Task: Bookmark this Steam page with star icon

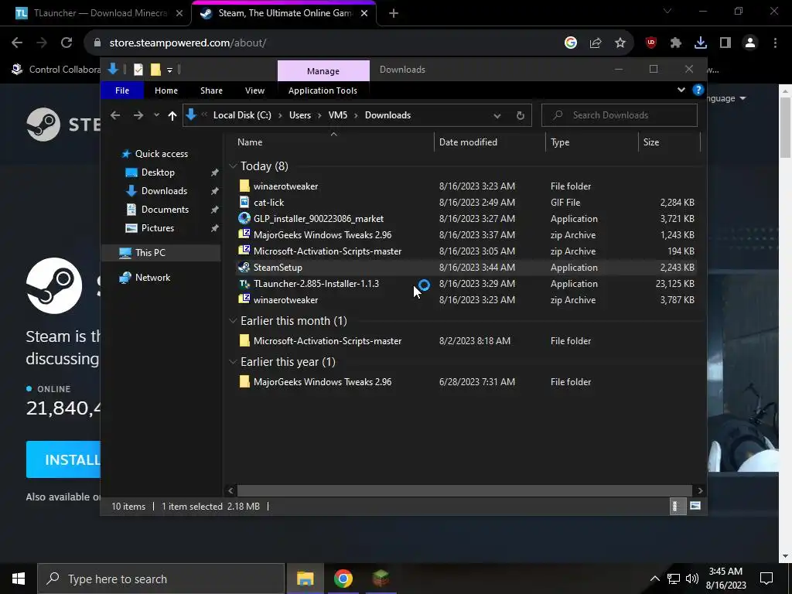Action: point(620,43)
